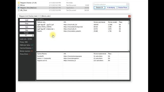Click URL https://t.me/Acdn_Tl
The image size is (164, 92).
click(x=70, y=29)
